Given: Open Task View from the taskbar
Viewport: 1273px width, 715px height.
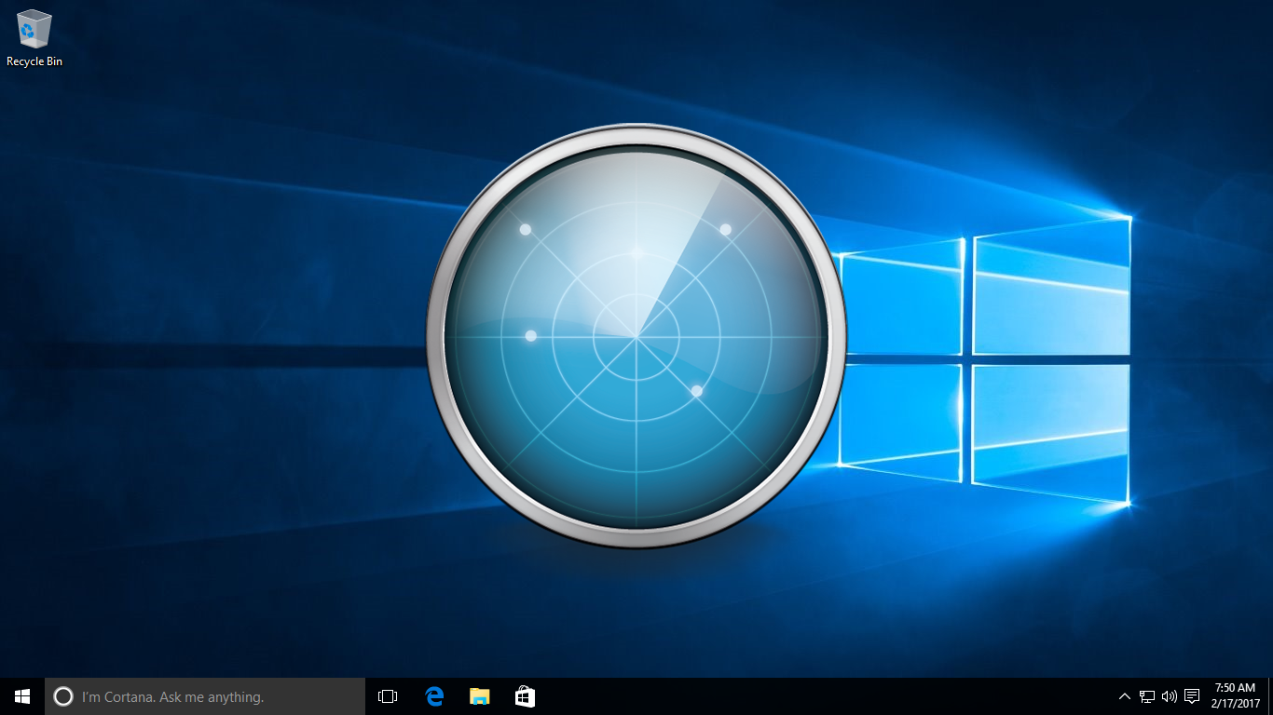Looking at the screenshot, I should (388, 696).
